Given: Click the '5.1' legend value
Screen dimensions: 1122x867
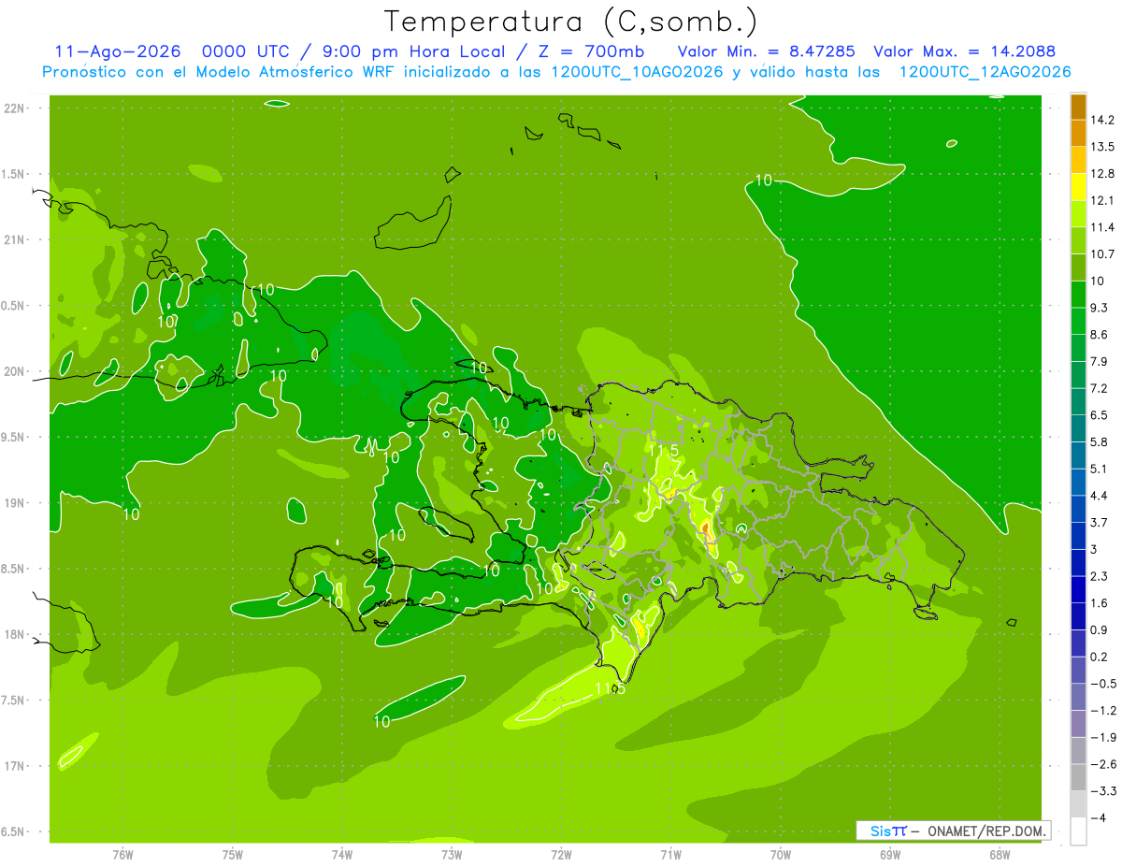Looking at the screenshot, I should click(1100, 469).
